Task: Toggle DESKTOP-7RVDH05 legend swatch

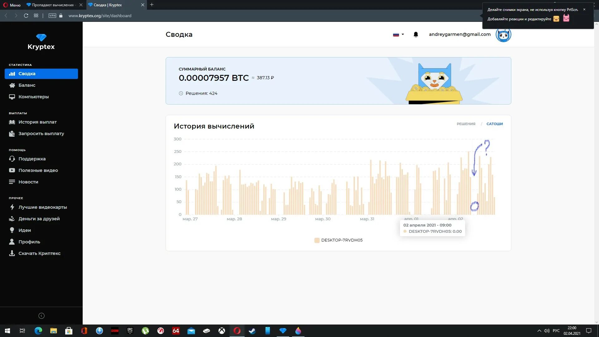Action: [317, 240]
